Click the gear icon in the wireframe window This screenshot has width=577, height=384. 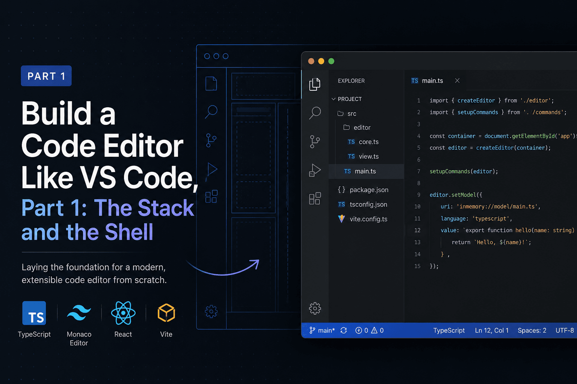tap(211, 311)
